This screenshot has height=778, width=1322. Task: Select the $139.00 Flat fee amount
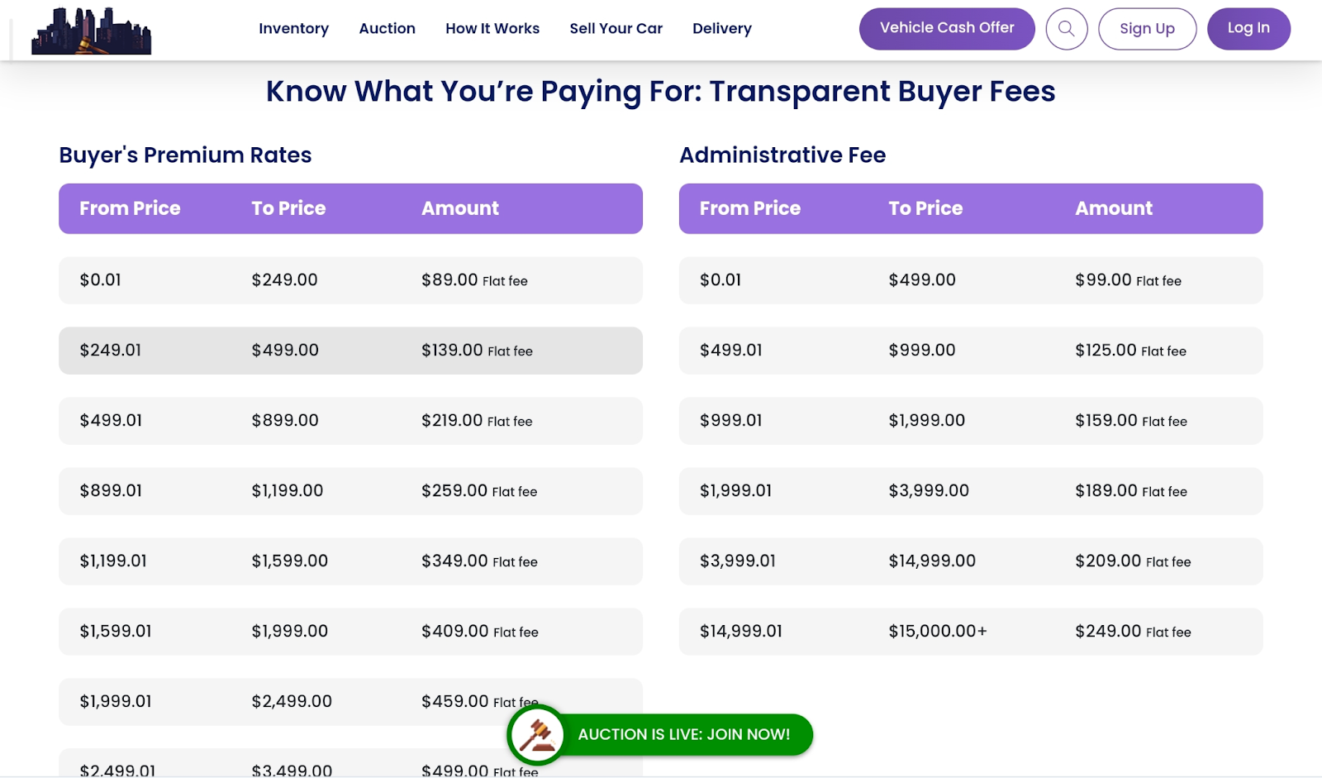click(x=477, y=351)
